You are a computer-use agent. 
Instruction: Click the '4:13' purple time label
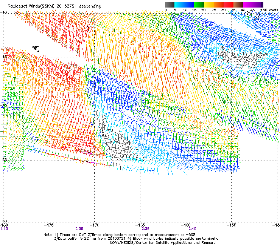pos(4,229)
